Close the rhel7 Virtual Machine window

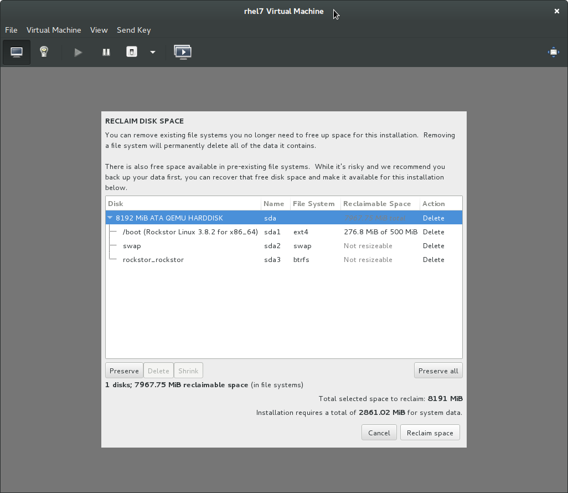point(557,11)
